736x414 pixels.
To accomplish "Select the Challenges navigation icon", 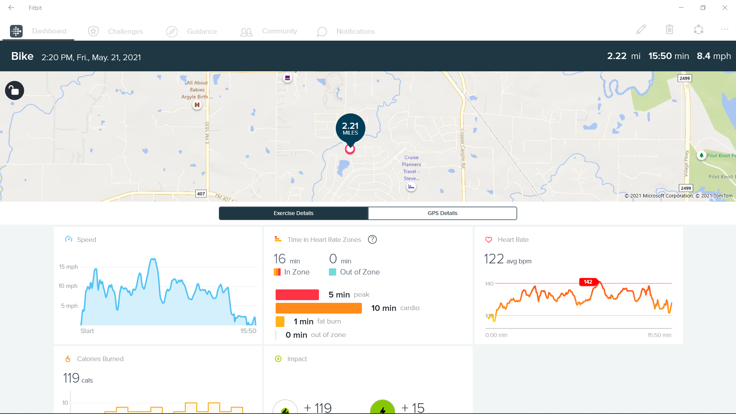I will tap(93, 31).
